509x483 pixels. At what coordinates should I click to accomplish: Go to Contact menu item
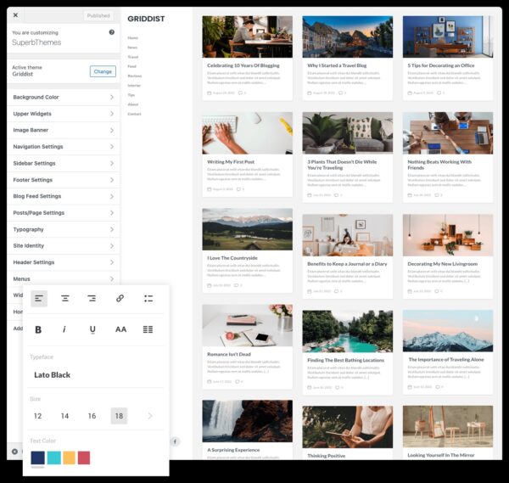click(134, 114)
